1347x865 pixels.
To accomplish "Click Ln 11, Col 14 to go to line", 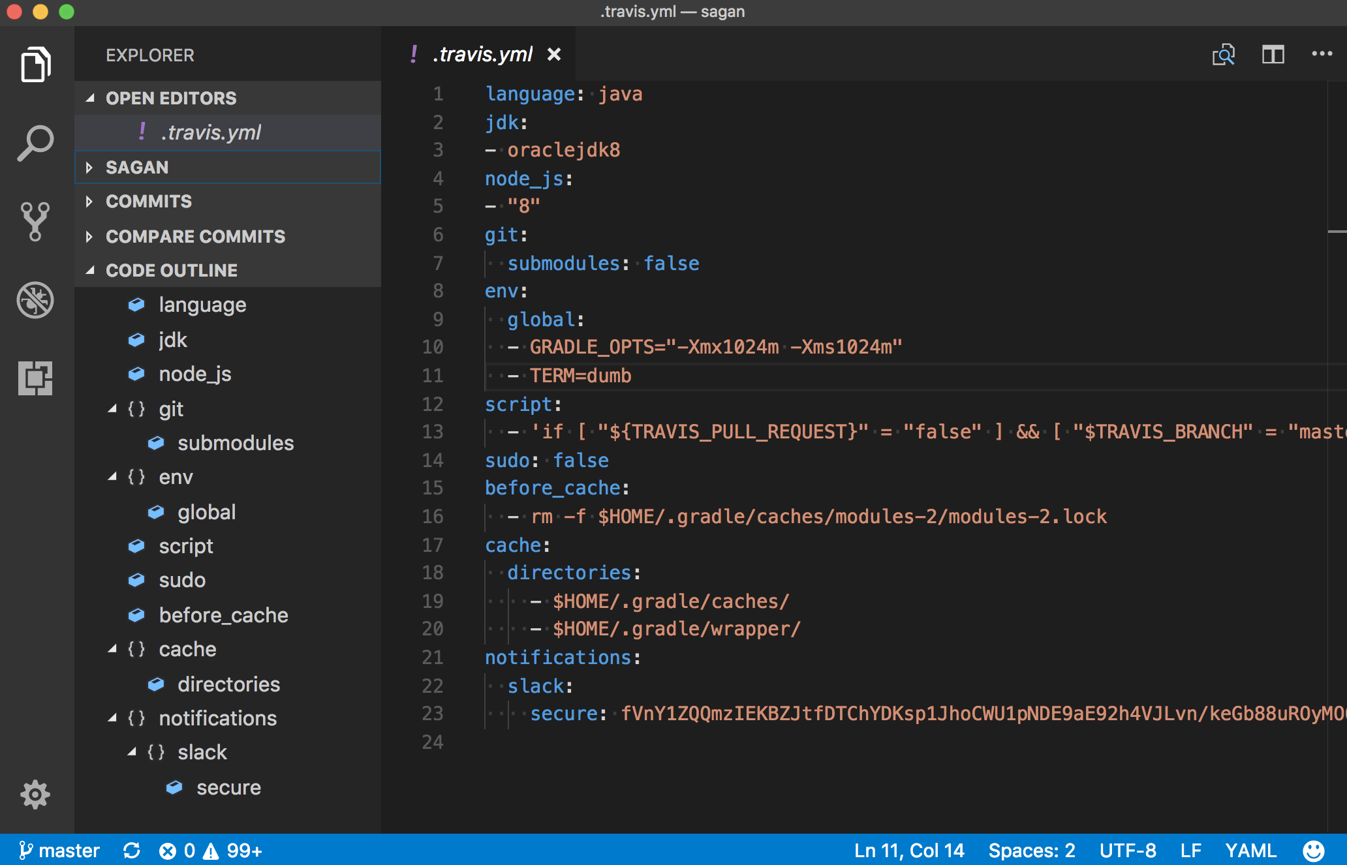I will click(x=908, y=850).
